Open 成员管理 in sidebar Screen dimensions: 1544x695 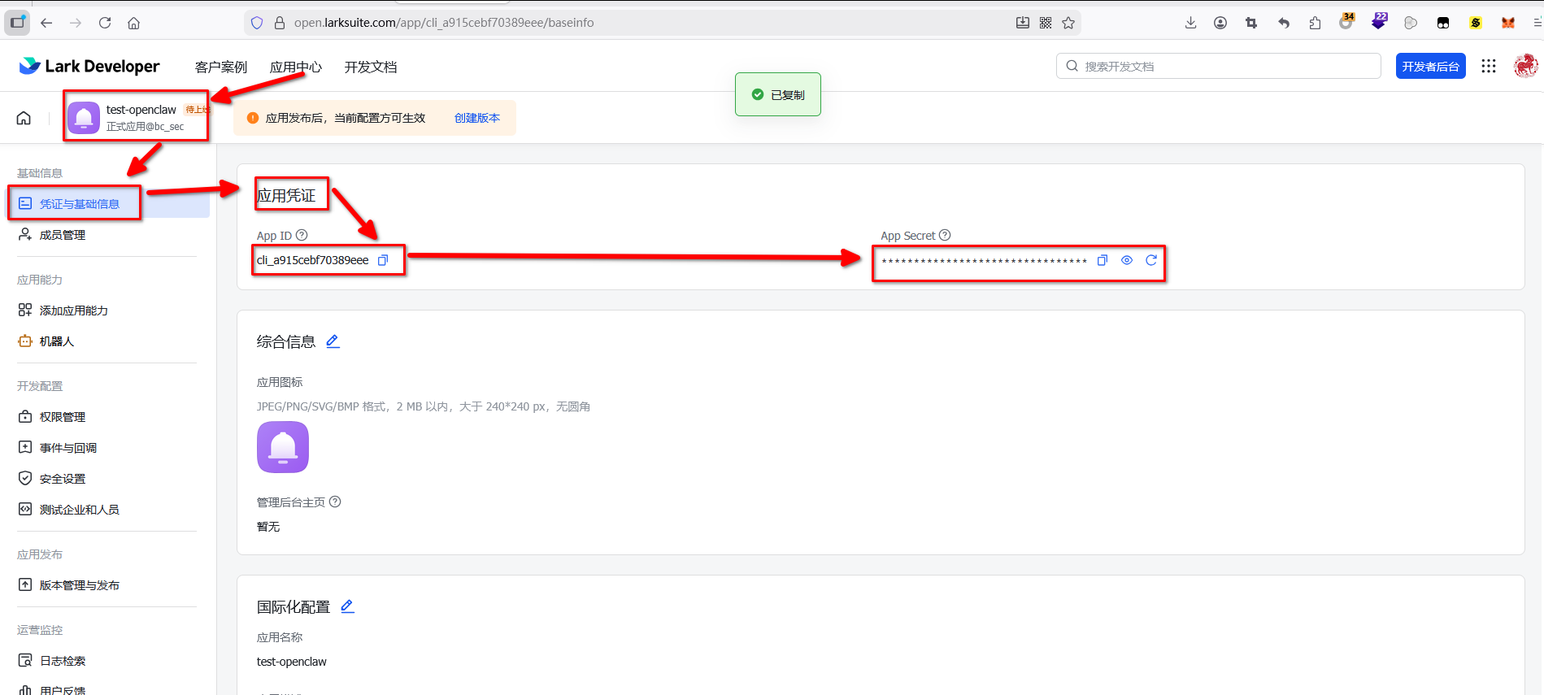(x=63, y=235)
